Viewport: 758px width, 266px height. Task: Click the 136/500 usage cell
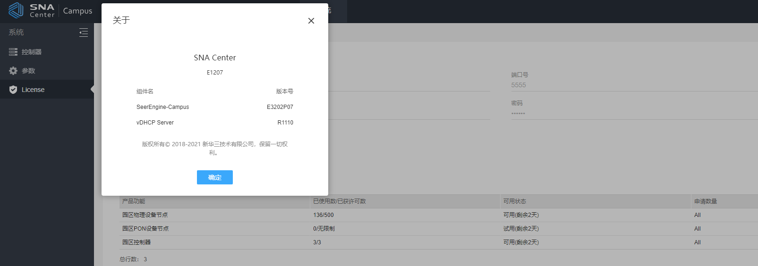pos(324,215)
